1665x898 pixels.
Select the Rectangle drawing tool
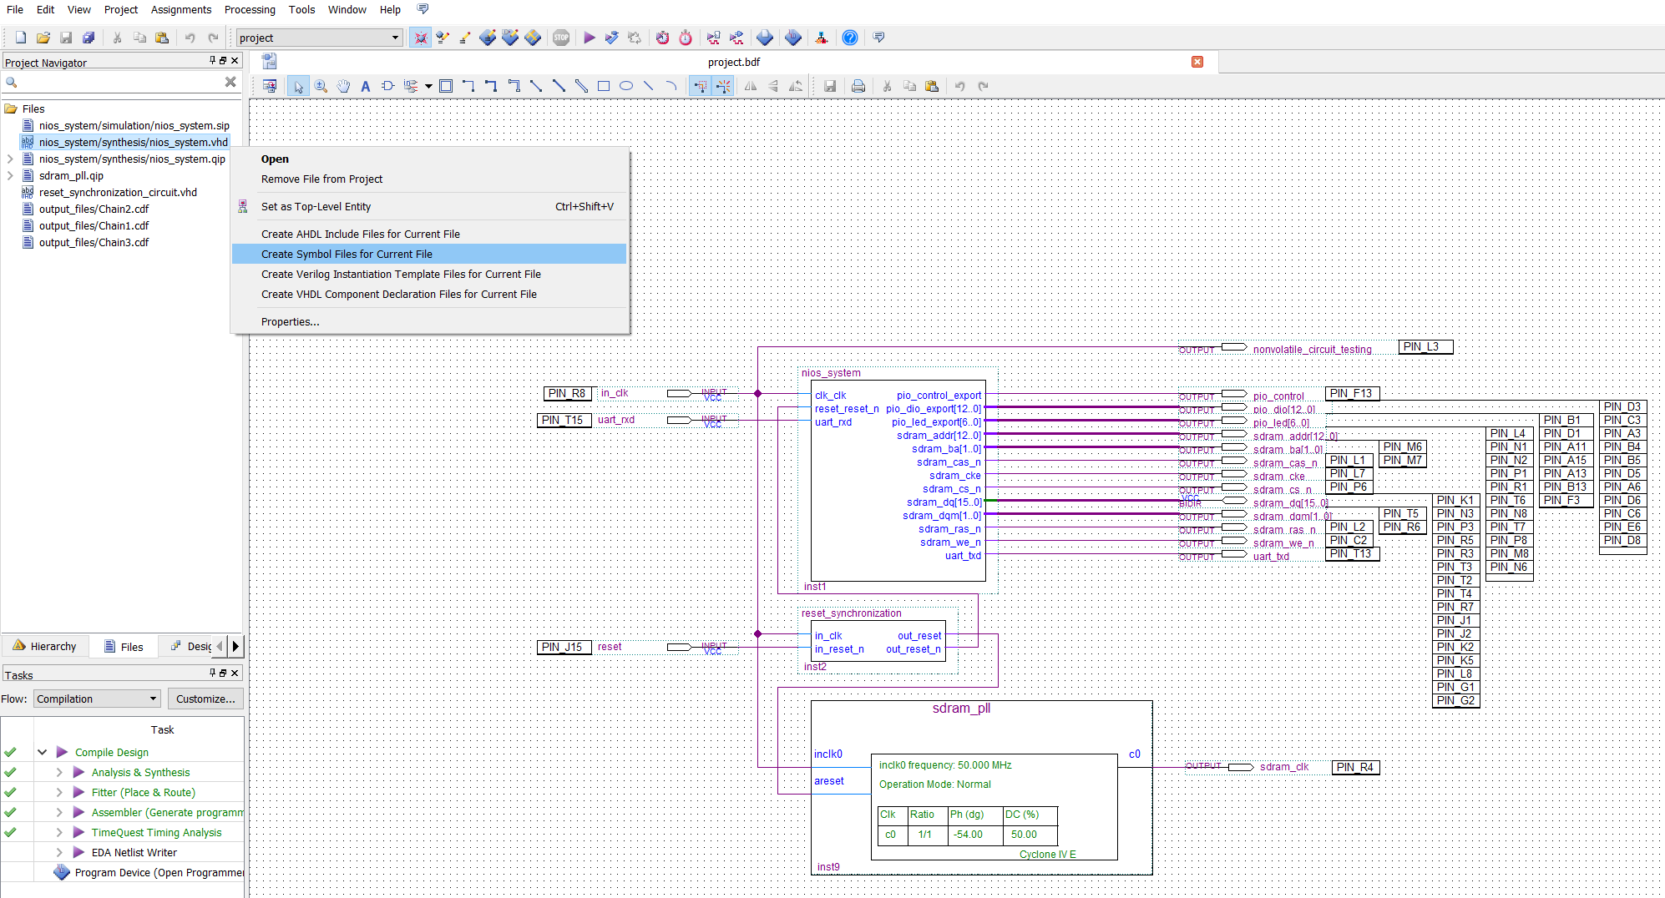(x=604, y=86)
